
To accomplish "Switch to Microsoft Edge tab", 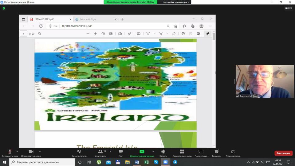I will click(96, 19).
